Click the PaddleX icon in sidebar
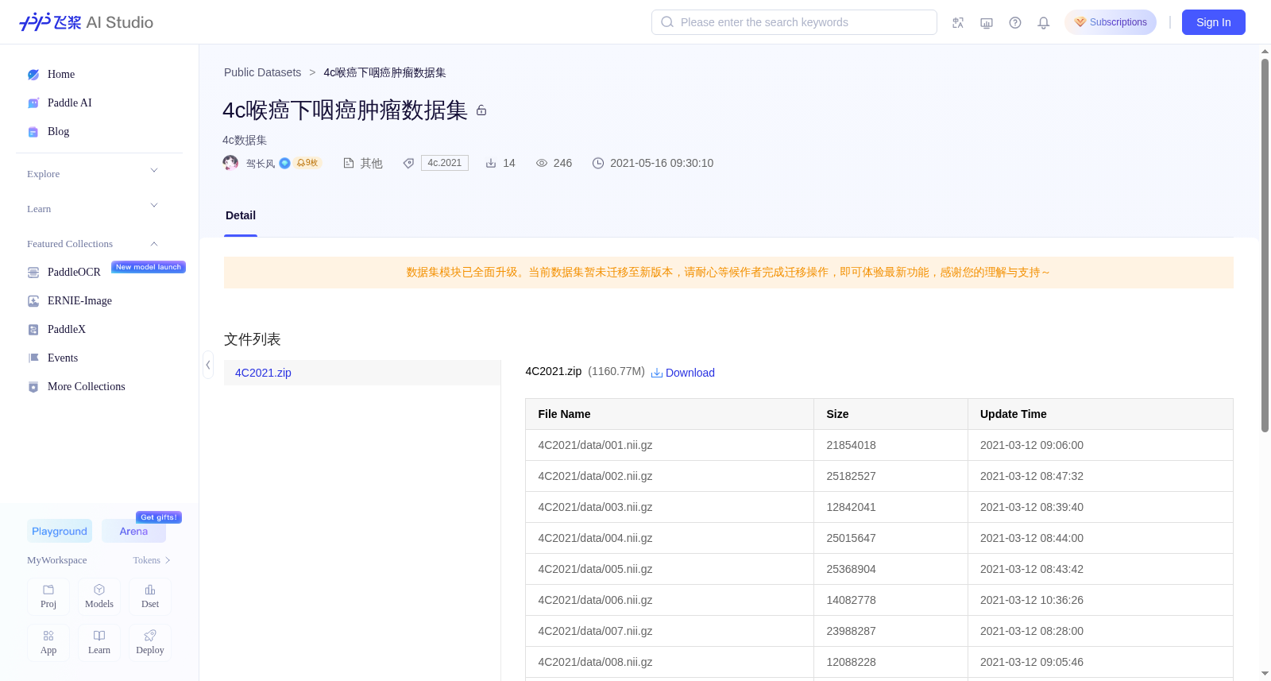The width and height of the screenshot is (1271, 681). (x=33, y=330)
